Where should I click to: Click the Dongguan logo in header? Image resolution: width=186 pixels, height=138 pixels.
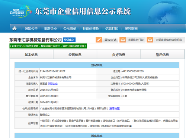[x=21, y=11]
